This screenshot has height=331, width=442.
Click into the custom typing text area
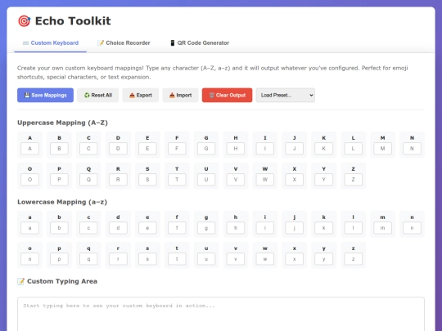point(221,314)
